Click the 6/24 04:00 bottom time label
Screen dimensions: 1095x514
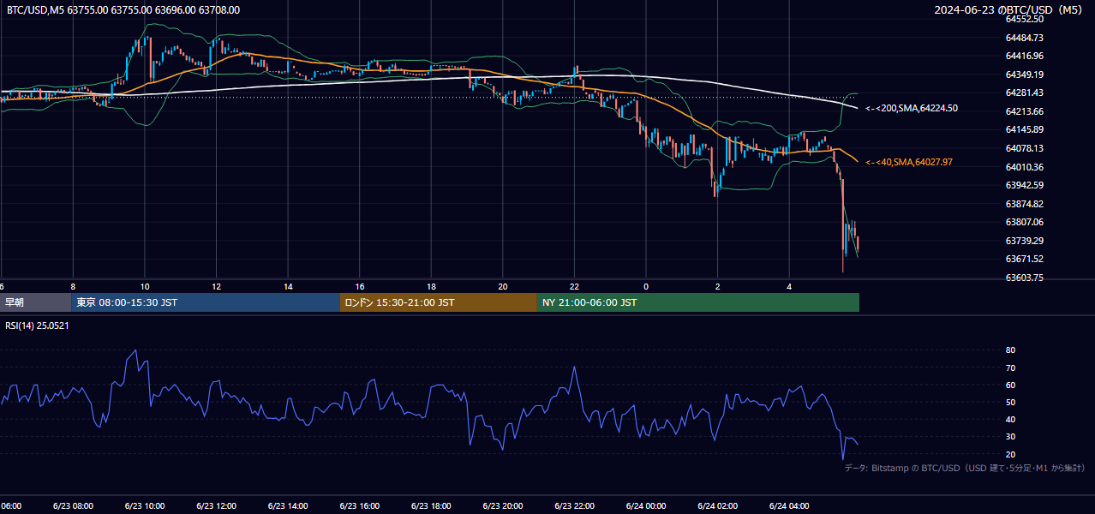pyautogui.click(x=789, y=506)
